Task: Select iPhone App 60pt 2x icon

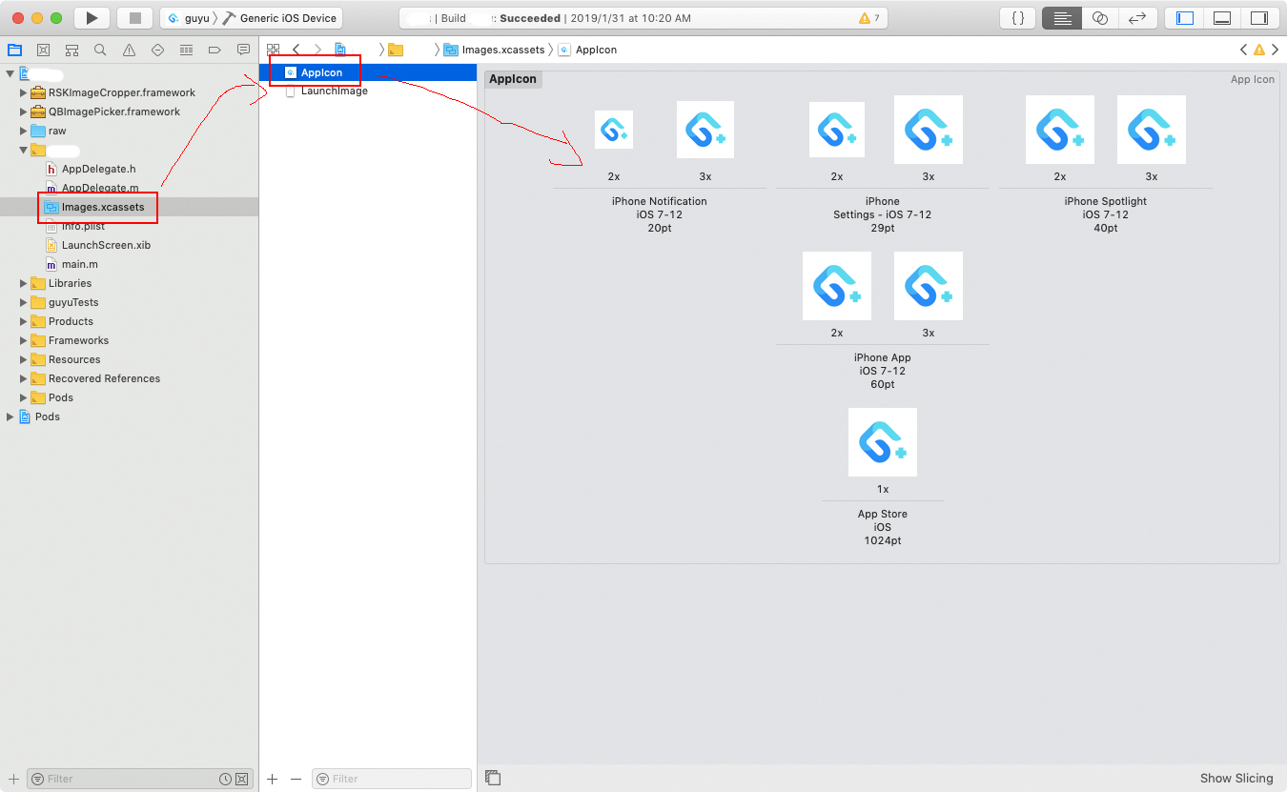Action: point(837,286)
